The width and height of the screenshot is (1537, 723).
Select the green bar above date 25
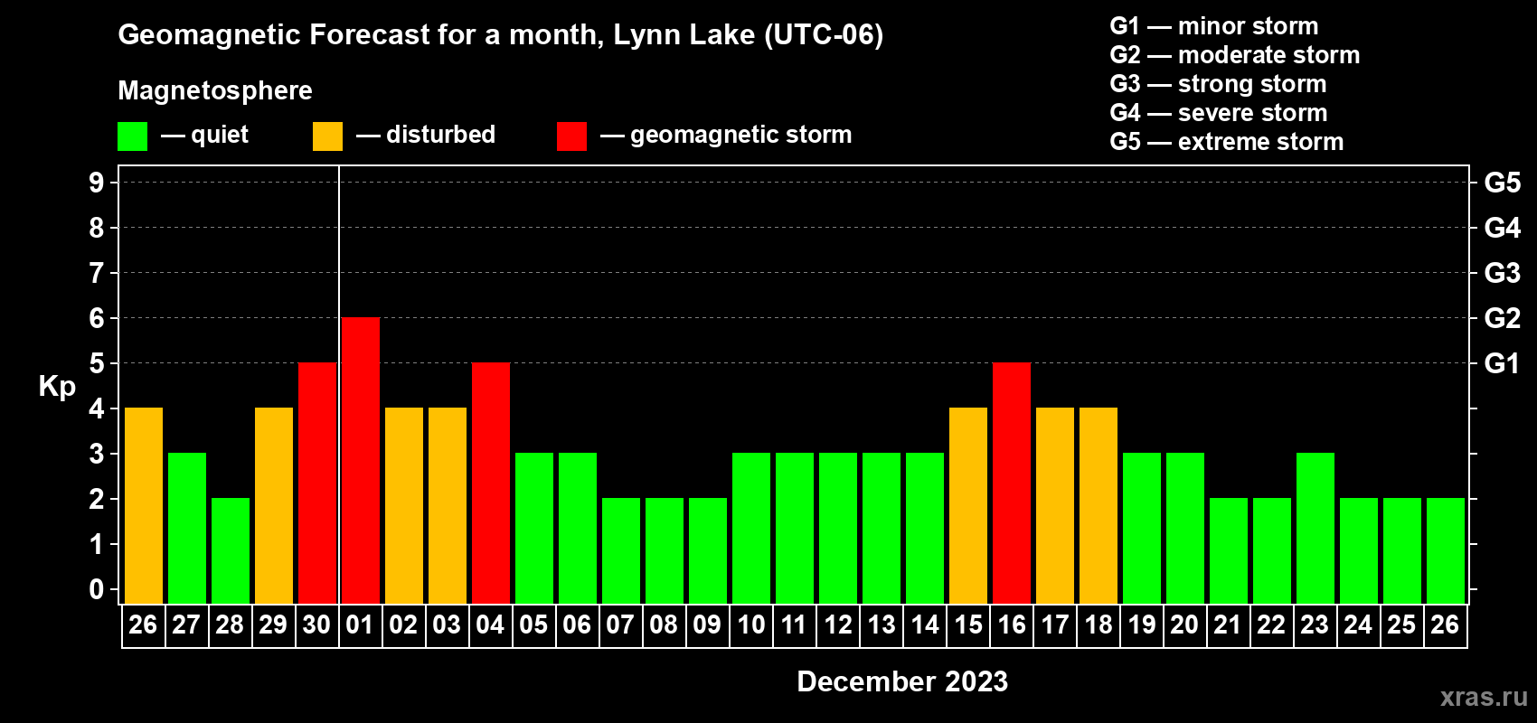point(1402,551)
